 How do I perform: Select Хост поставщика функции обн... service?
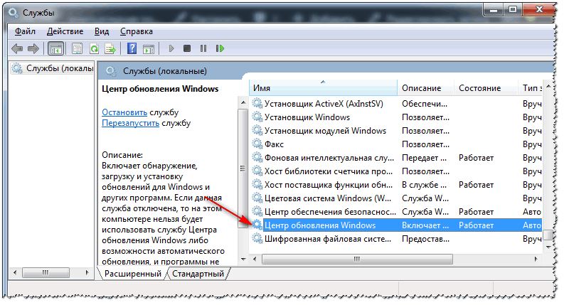point(329,185)
